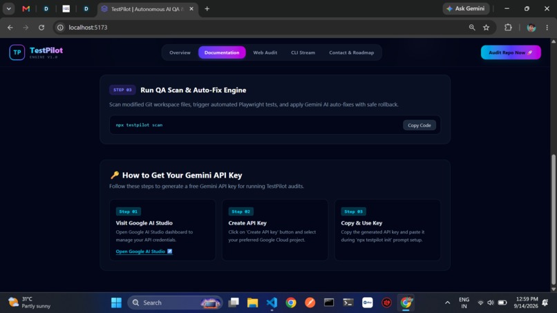557x313 pixels.
Task: Click the browser back arrow
Action: [x=10, y=28]
